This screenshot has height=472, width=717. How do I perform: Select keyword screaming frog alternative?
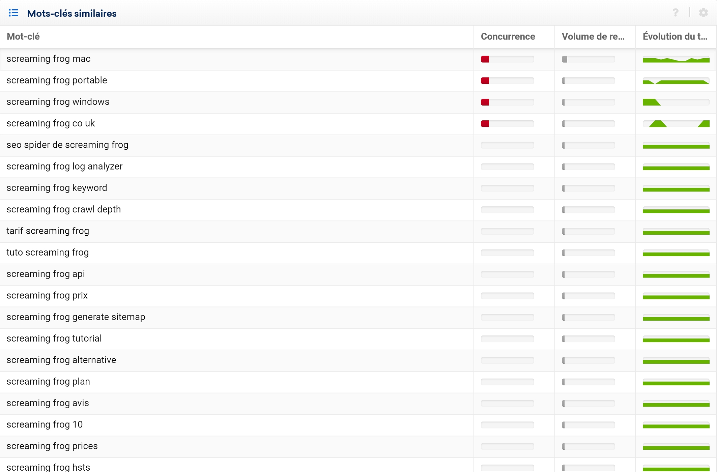click(61, 360)
